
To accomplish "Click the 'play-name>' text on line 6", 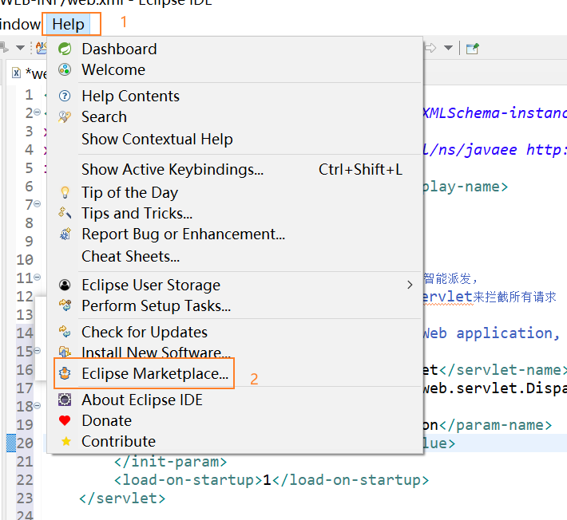I will 466,187.
